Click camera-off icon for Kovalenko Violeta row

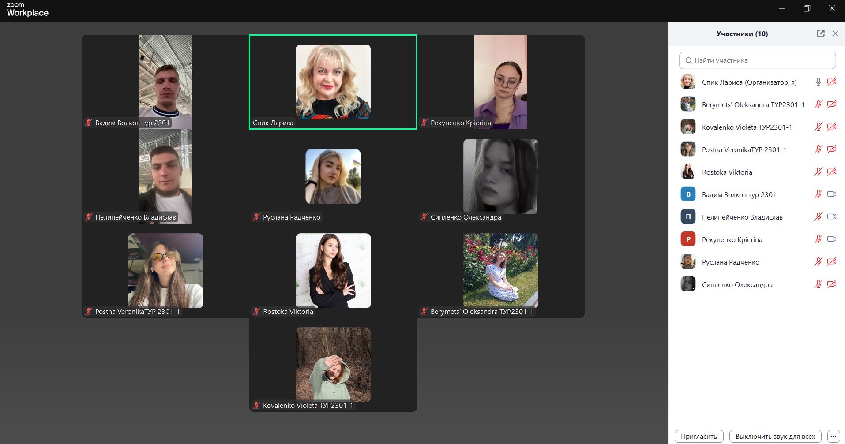point(832,127)
